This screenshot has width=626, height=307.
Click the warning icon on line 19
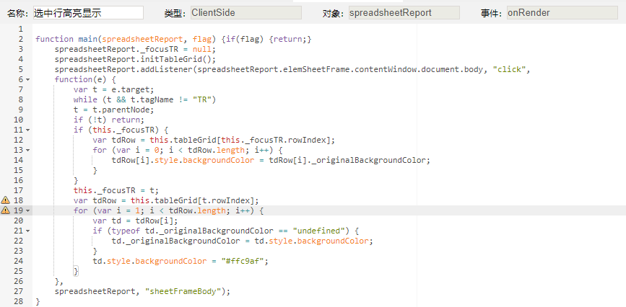point(5,210)
